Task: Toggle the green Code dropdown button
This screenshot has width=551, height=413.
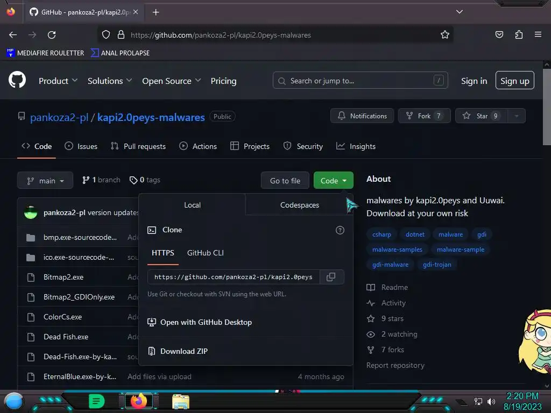Action: coord(333,181)
